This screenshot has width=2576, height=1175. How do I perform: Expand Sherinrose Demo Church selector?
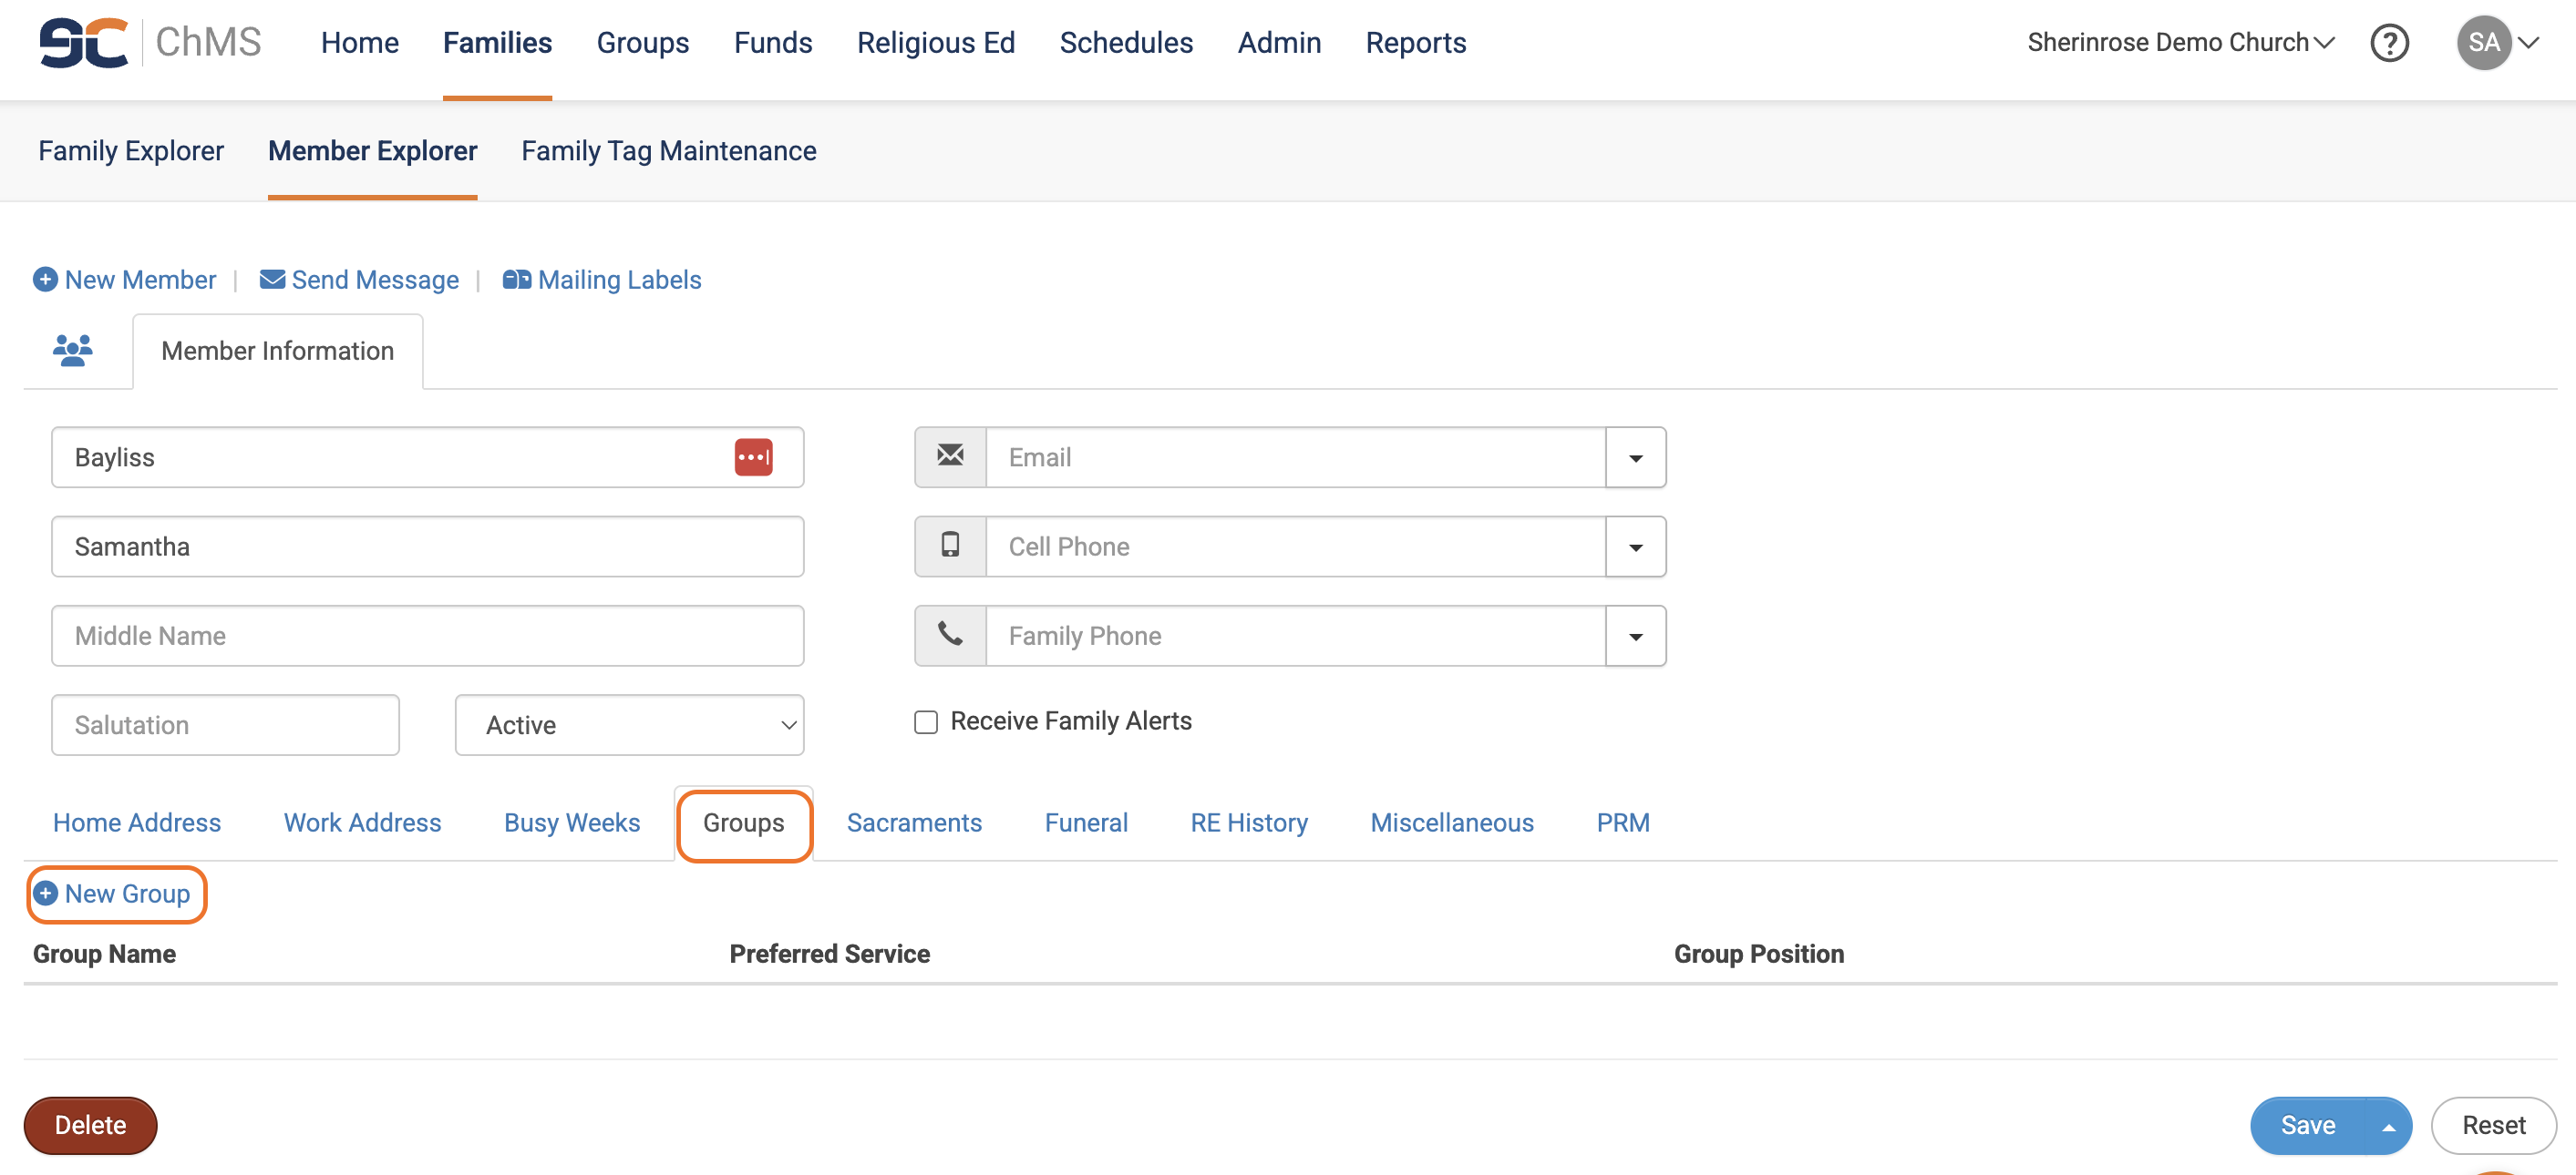(2180, 43)
